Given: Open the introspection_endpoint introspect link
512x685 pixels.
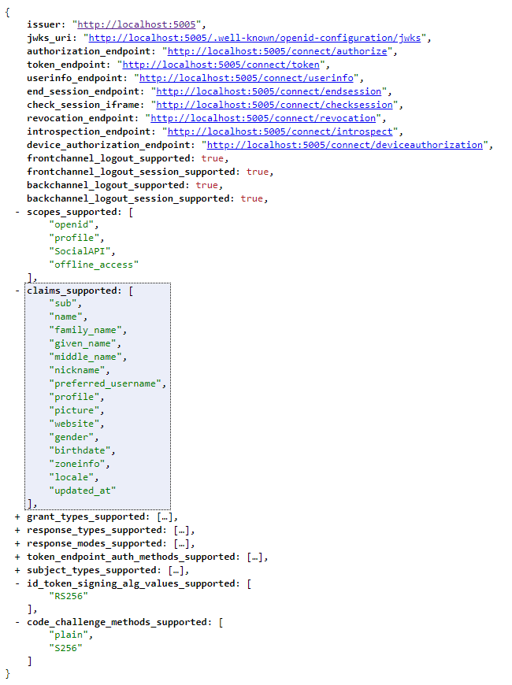Looking at the screenshot, I should tap(280, 131).
